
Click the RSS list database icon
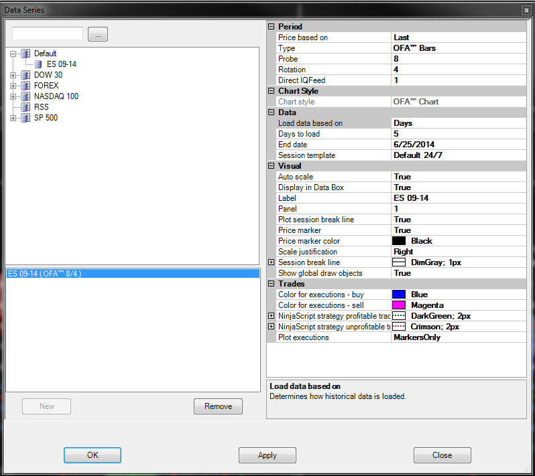pyautogui.click(x=25, y=107)
